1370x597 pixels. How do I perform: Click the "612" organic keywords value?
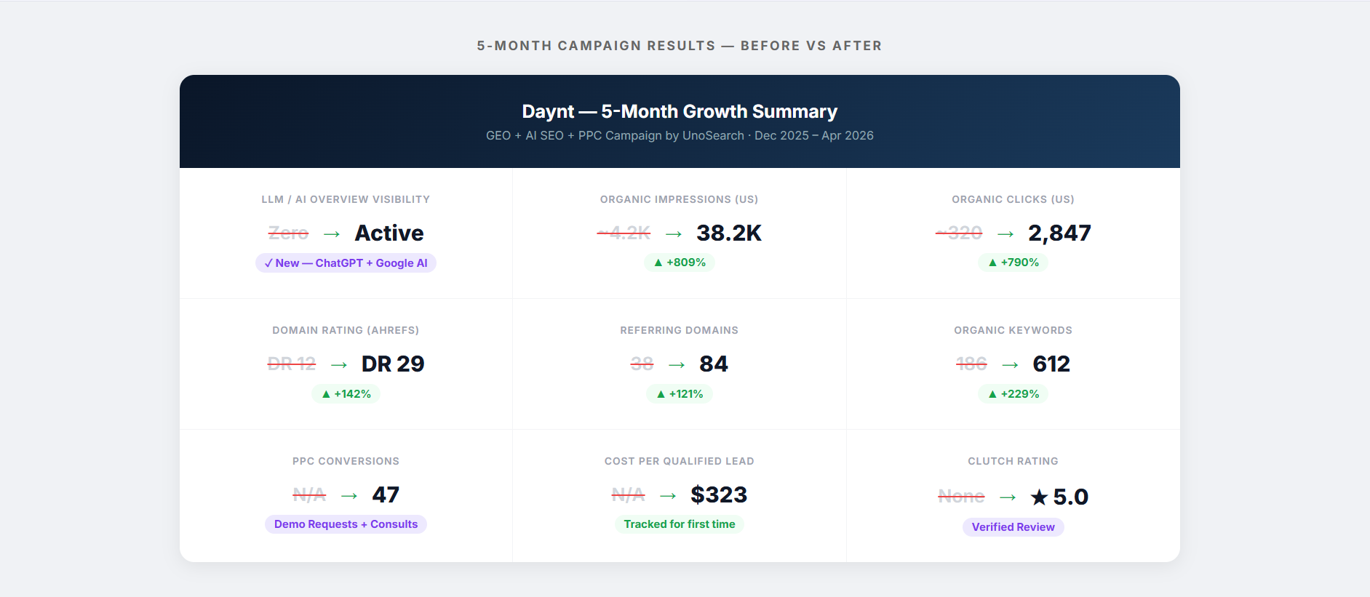1051,364
